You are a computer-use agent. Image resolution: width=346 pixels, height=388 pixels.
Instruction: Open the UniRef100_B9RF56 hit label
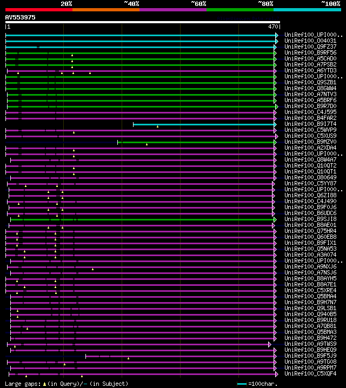pyautogui.click(x=310, y=53)
